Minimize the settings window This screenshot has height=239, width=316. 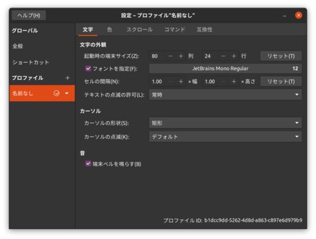click(x=284, y=16)
